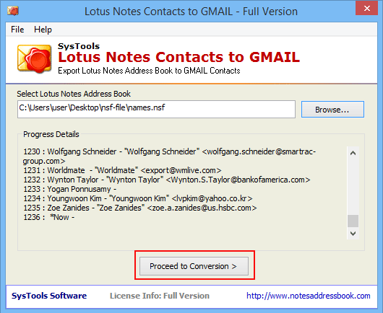Screen dimensions: 383x313
Task: Click the envelope seal logo icon
Action: tap(35, 58)
